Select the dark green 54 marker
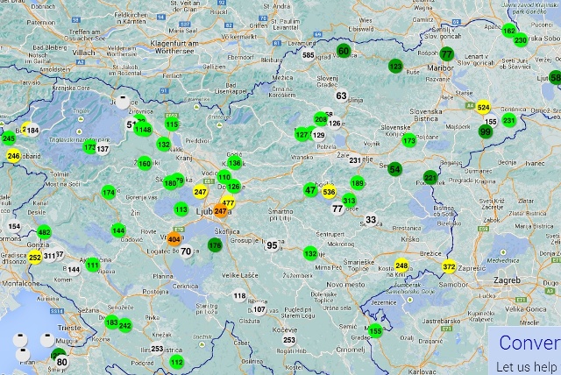 coord(395,169)
